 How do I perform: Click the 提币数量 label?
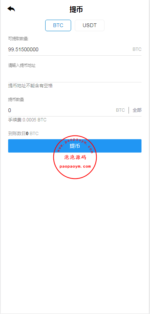[x=16, y=99]
